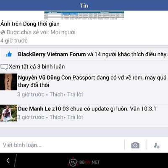168x168 pixels.
Task: Open Nguyễn Vũ Dũng's profile picture
Action: coord(8,82)
